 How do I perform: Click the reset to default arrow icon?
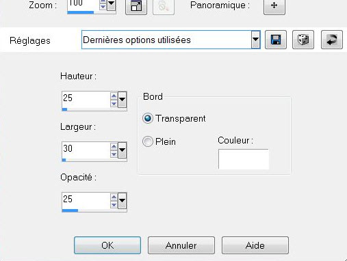point(332,40)
